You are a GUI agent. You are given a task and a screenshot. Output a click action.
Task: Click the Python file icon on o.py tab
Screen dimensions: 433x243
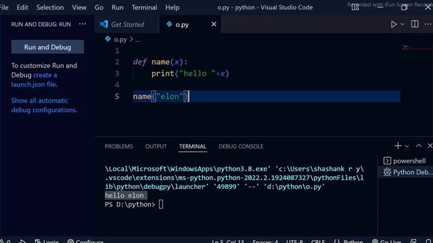pyautogui.click(x=169, y=24)
